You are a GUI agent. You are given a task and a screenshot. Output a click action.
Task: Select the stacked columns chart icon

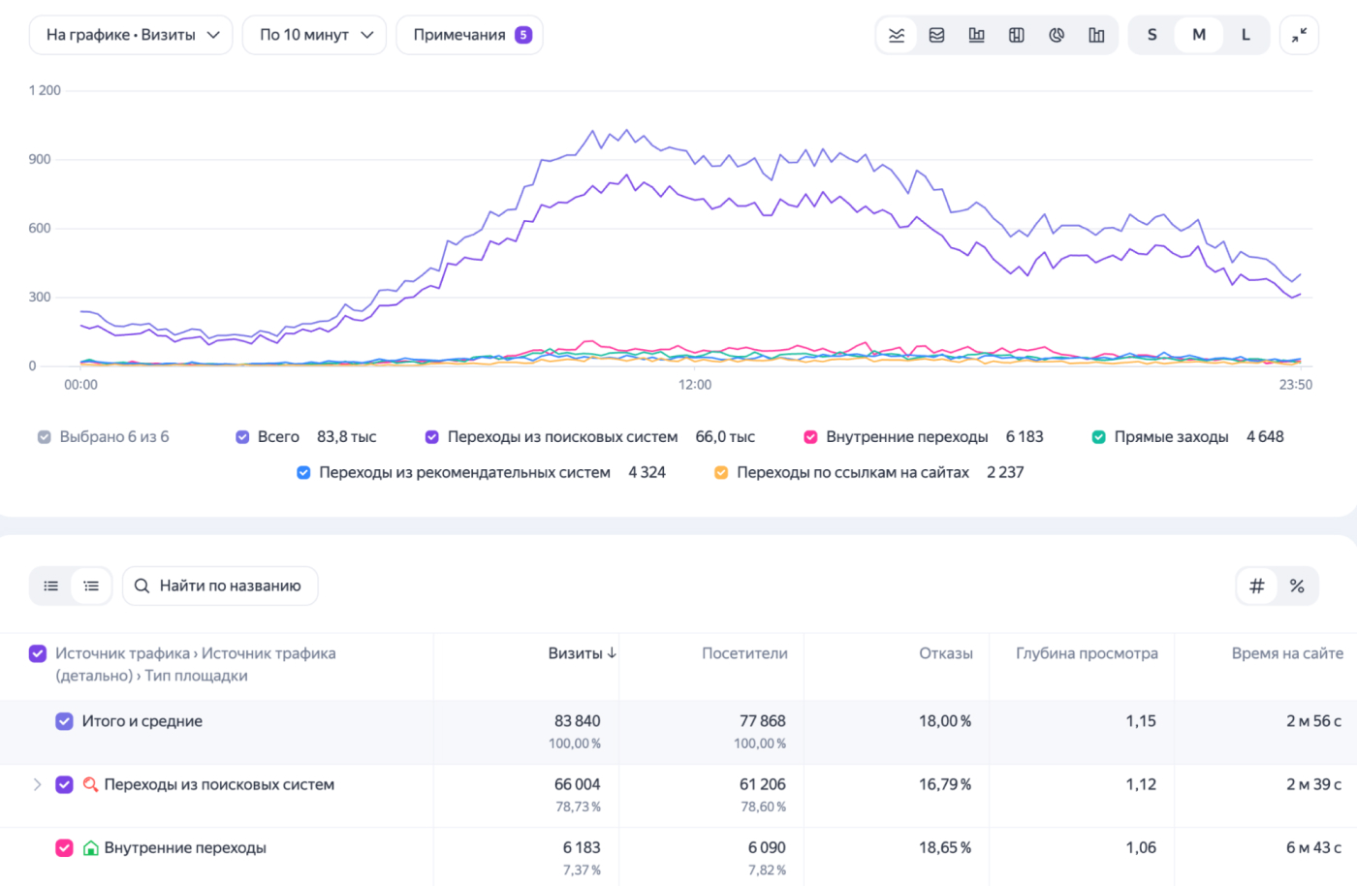tap(1016, 35)
